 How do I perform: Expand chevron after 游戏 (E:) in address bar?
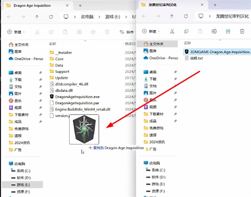pos(126,17)
